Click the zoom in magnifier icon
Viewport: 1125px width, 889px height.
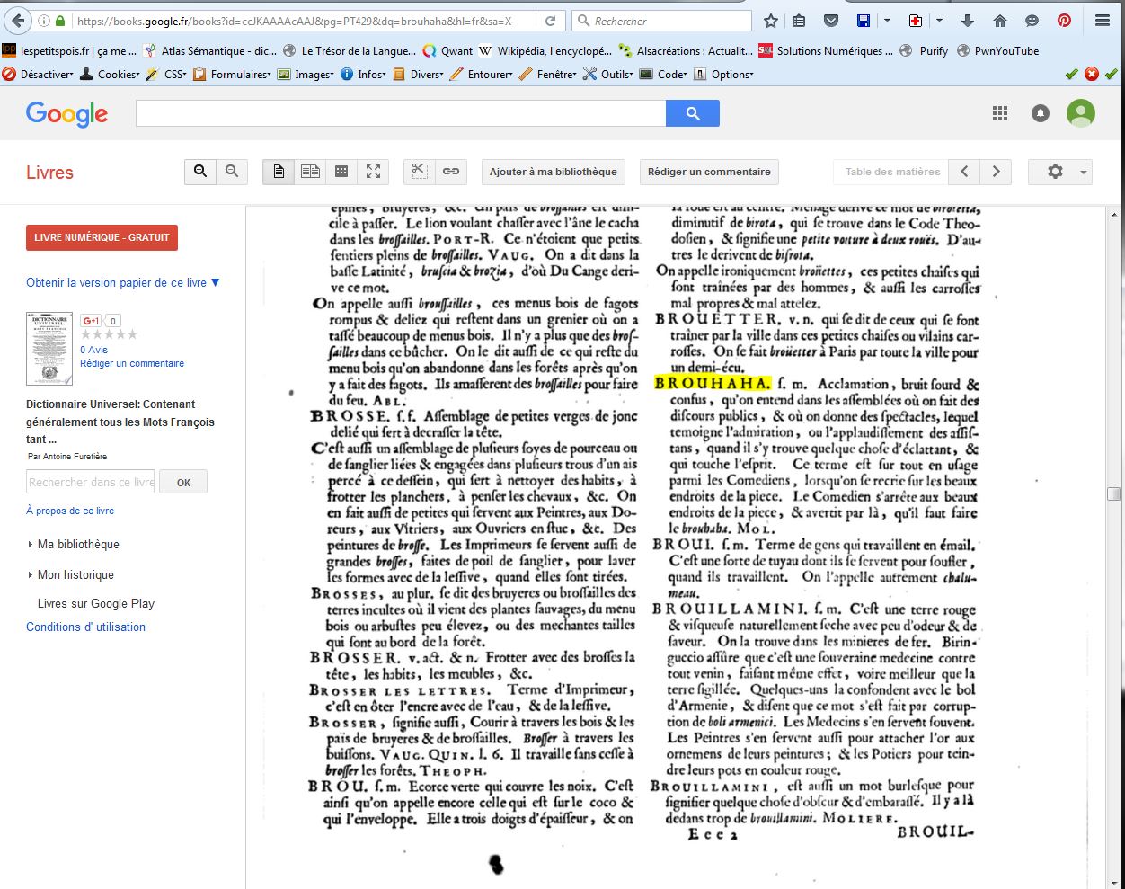(x=200, y=172)
